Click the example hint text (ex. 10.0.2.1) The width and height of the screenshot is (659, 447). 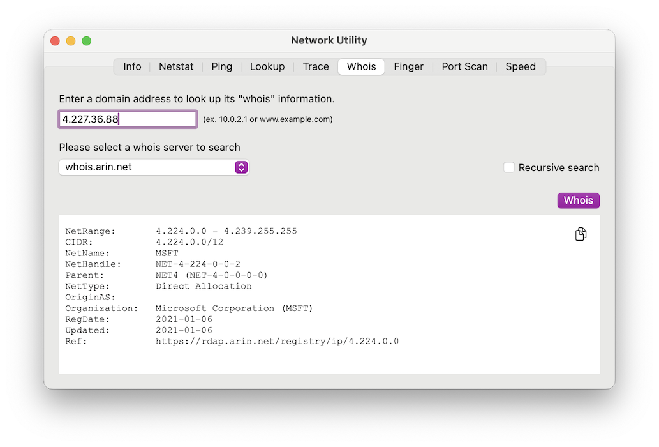coord(268,119)
